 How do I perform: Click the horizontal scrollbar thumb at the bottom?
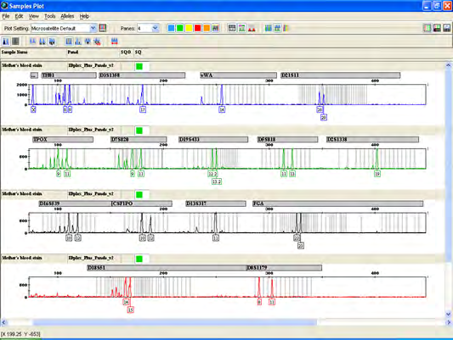pyautogui.click(x=175, y=322)
